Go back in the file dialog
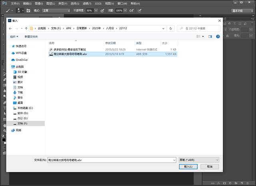 [x=10, y=28]
